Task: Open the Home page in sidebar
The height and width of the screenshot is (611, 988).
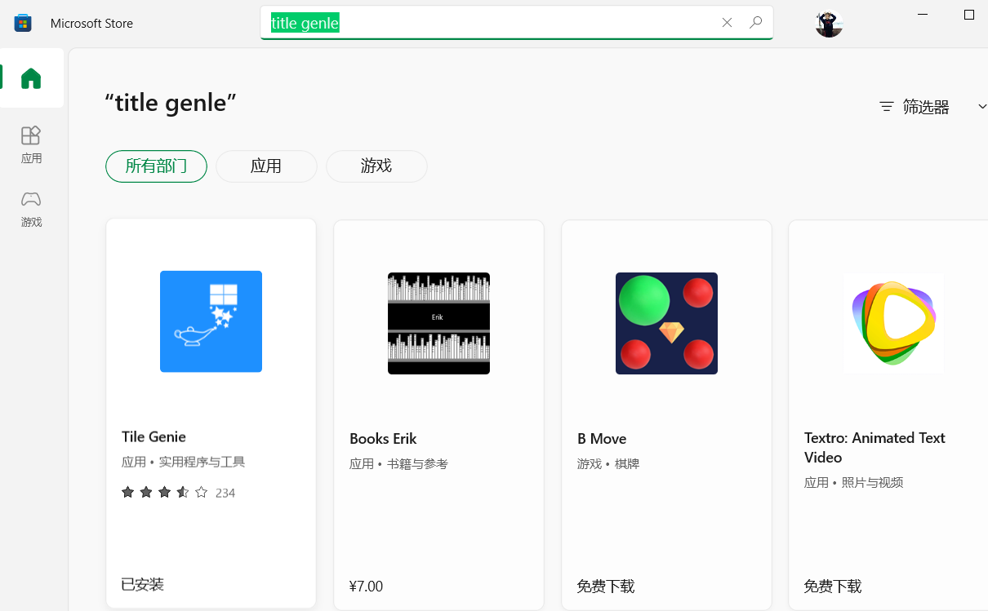Action: (31, 78)
